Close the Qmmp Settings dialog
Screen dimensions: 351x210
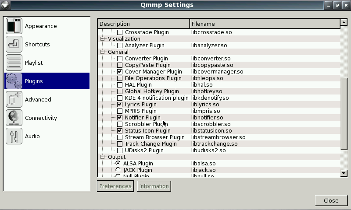click(331, 200)
